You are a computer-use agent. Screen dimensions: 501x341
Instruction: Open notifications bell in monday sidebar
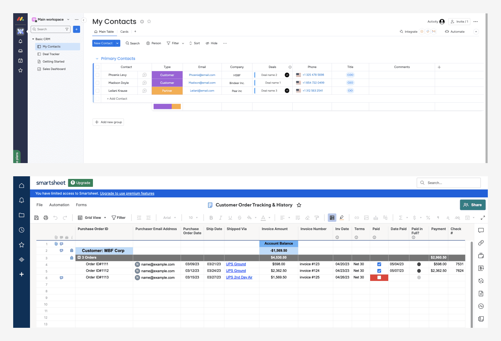click(x=20, y=41)
